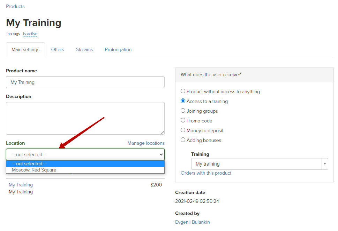The height and width of the screenshot is (231, 338).
Task: Focus the Product name input field
Action: click(x=85, y=82)
